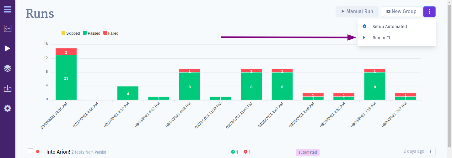Image resolution: width=452 pixels, height=158 pixels.
Task: Click the Manual Run button
Action: coord(357,12)
